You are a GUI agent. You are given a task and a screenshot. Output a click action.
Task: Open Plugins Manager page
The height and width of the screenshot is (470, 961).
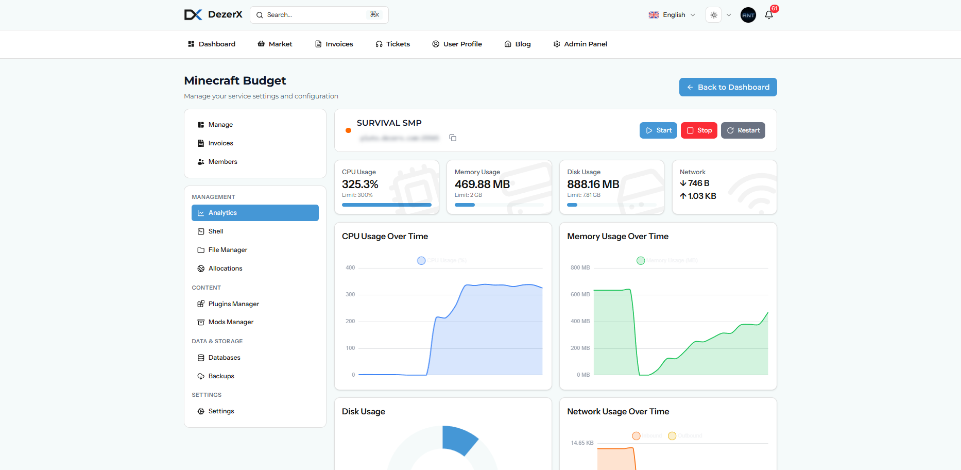(x=233, y=304)
